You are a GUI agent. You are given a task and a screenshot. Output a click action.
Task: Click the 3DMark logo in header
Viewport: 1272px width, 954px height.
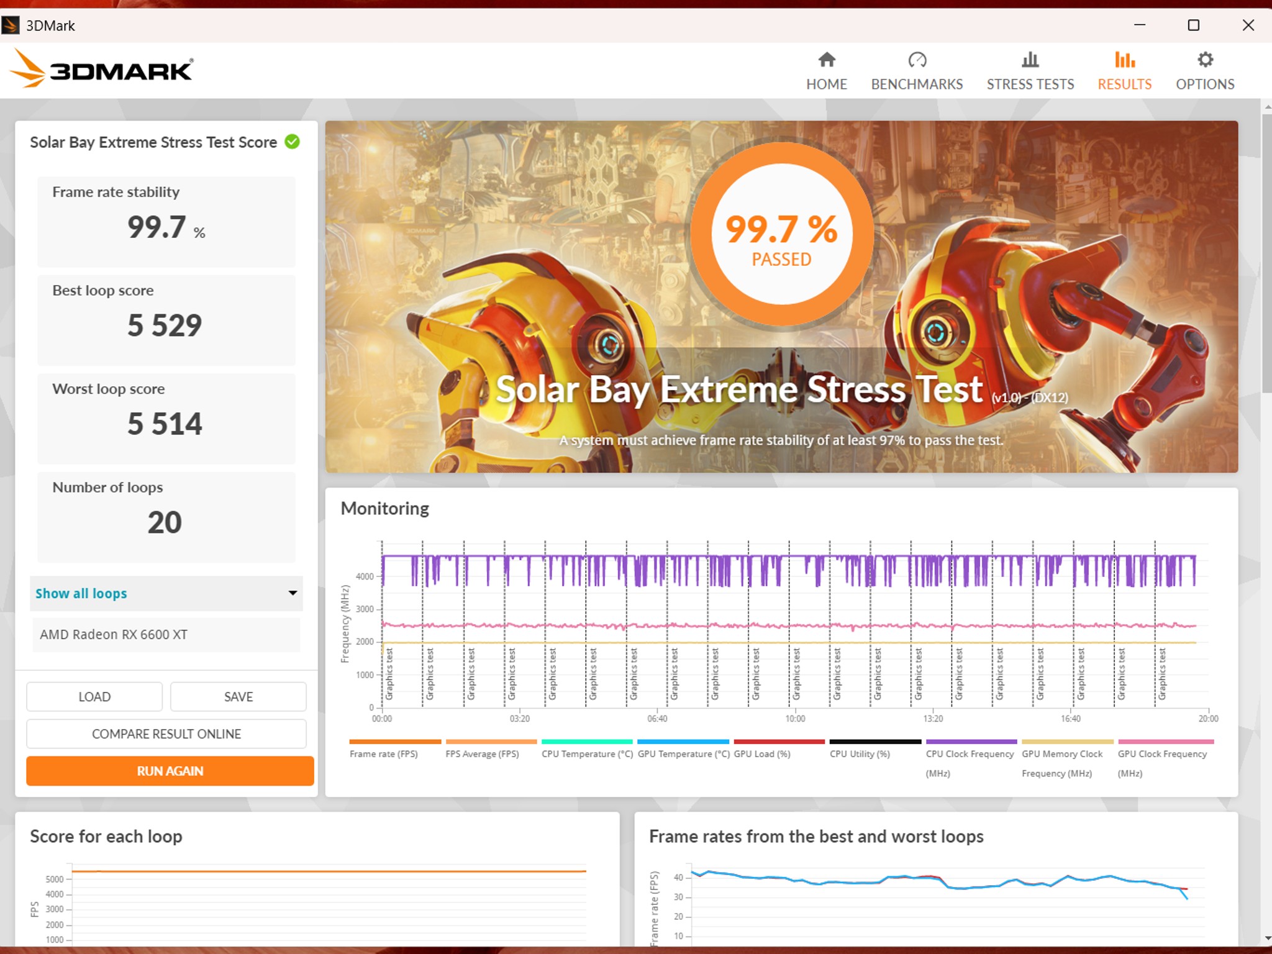(103, 68)
